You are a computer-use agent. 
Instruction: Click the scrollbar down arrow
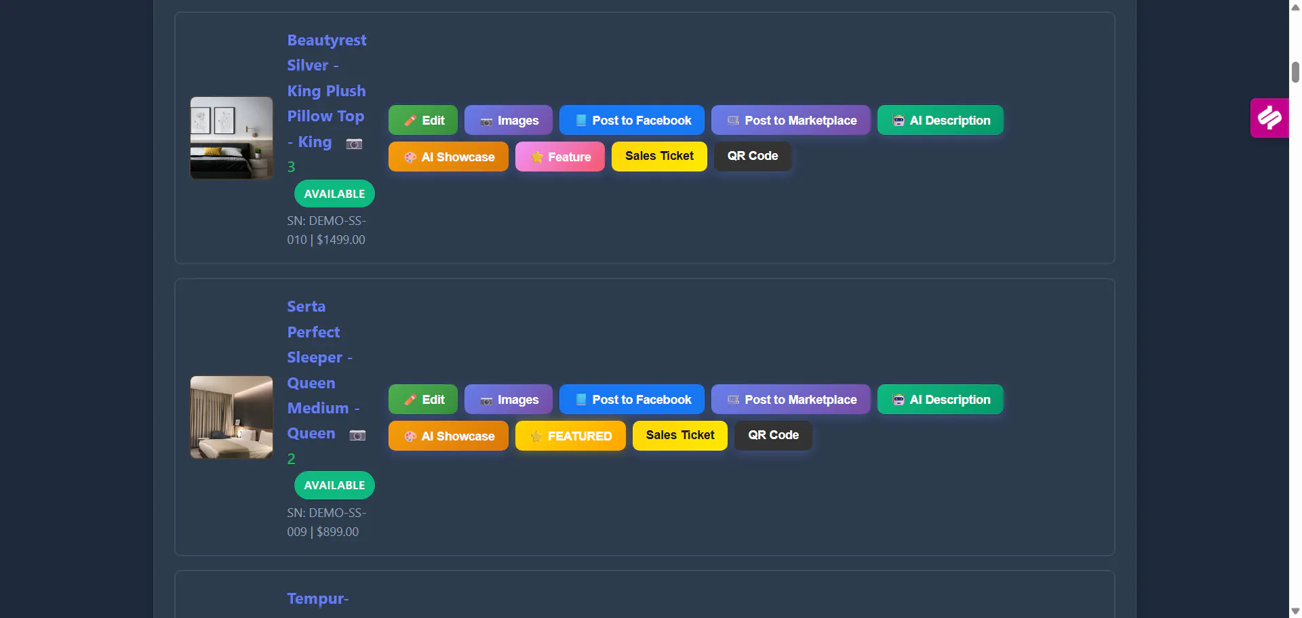1295,611
